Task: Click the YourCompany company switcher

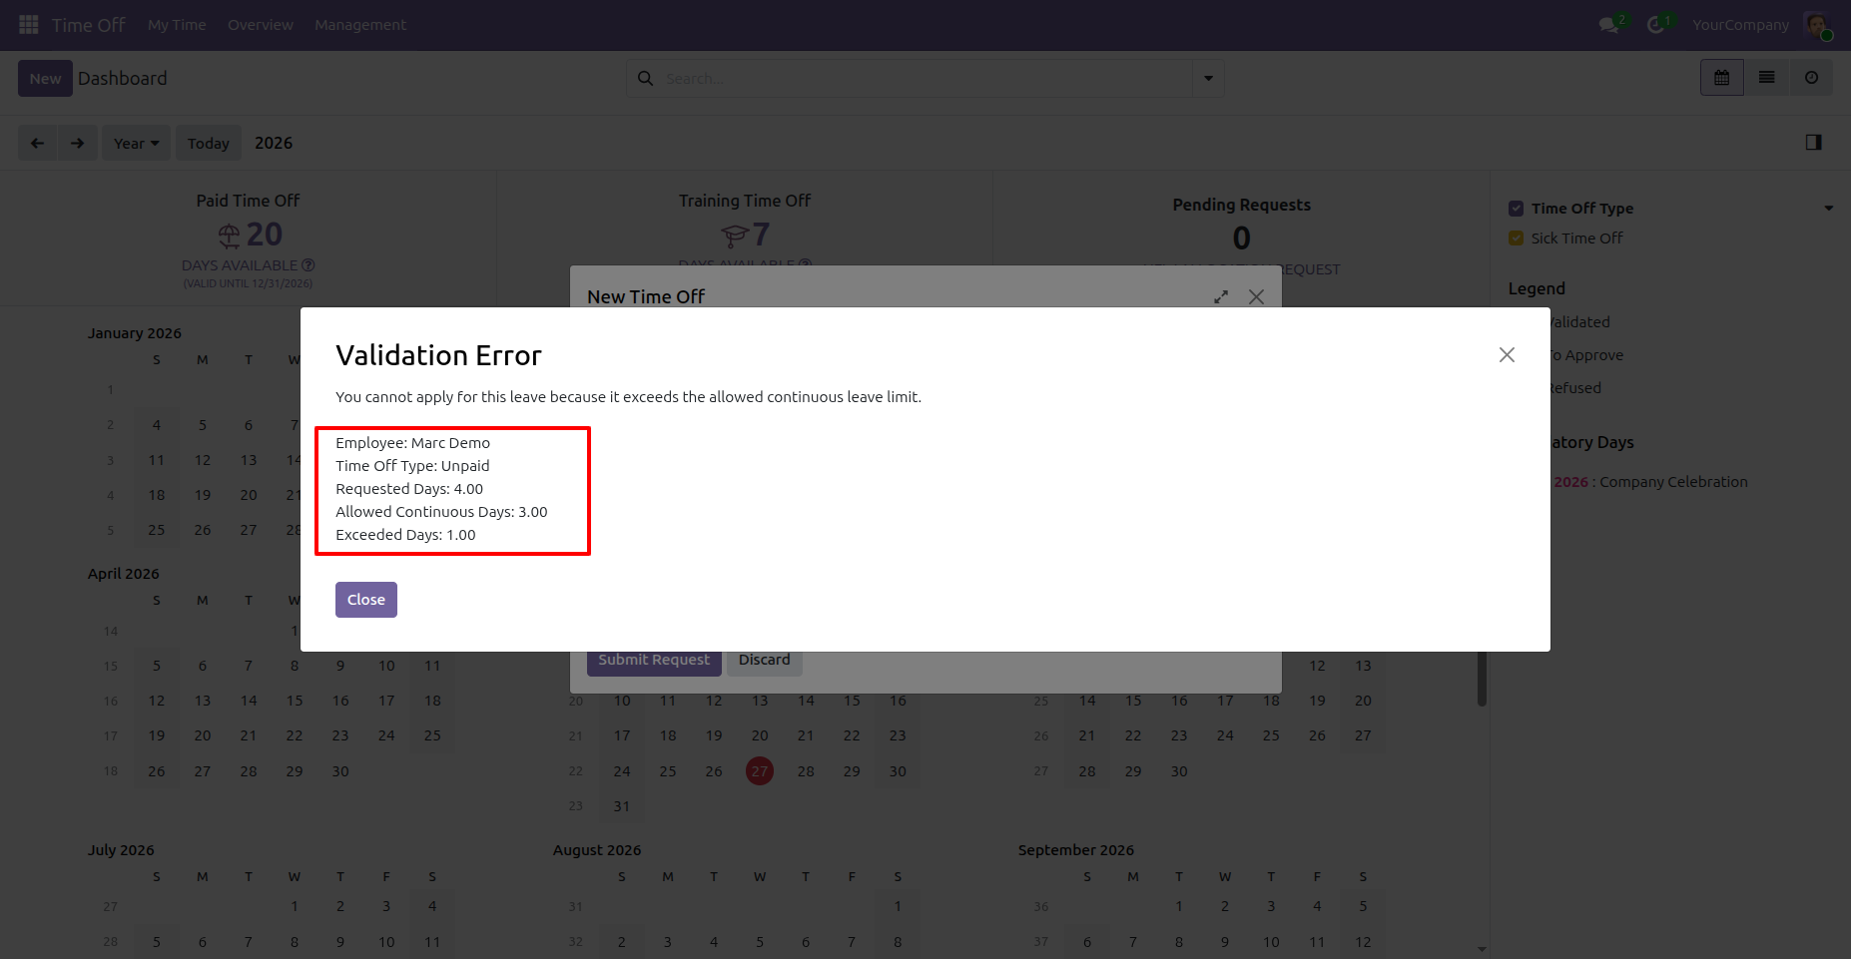Action: click(x=1740, y=25)
